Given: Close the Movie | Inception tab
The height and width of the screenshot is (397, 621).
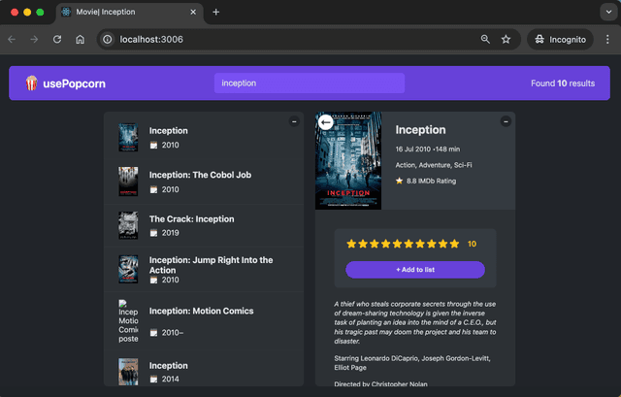Looking at the screenshot, I should pyautogui.click(x=193, y=12).
